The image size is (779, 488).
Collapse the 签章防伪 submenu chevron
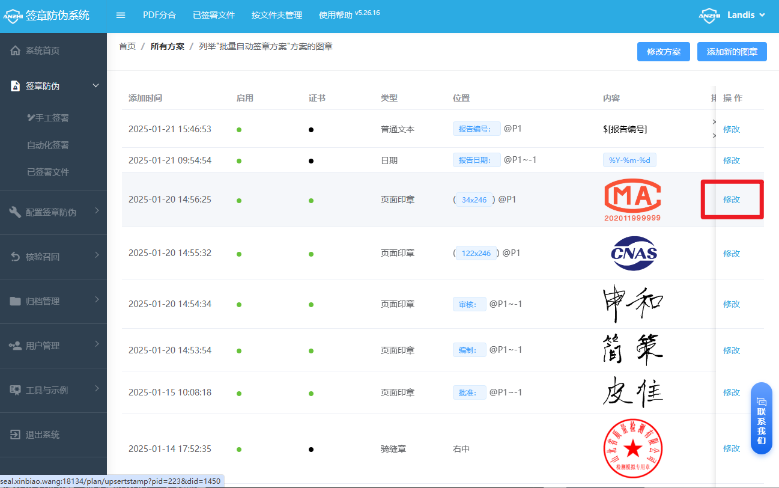(95, 85)
